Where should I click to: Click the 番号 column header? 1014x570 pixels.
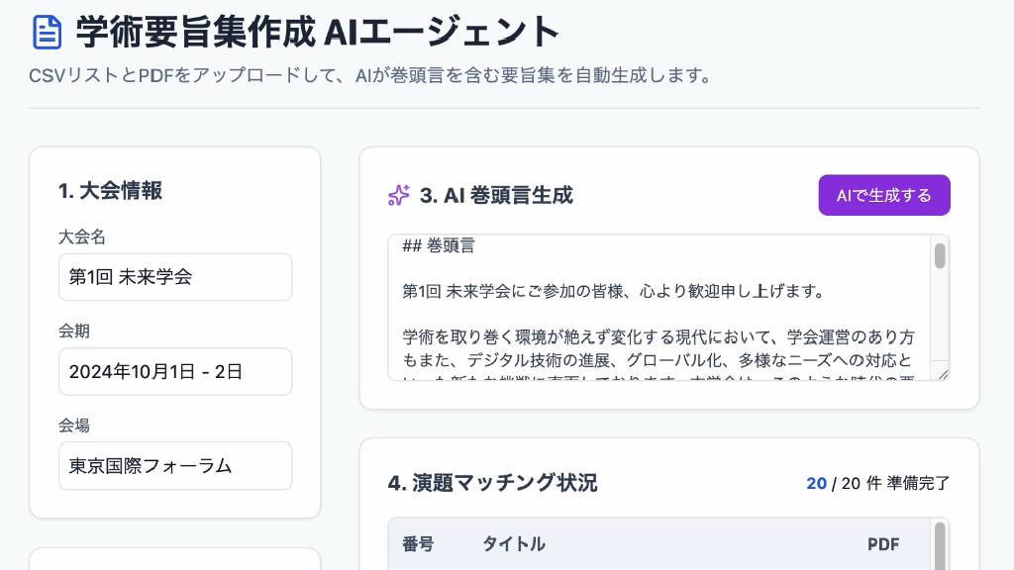(418, 544)
